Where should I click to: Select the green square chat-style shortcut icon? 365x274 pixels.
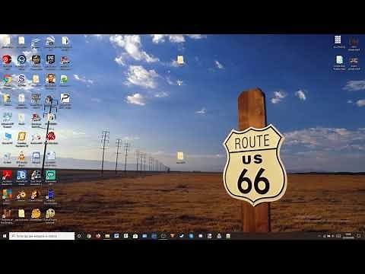tap(50, 175)
